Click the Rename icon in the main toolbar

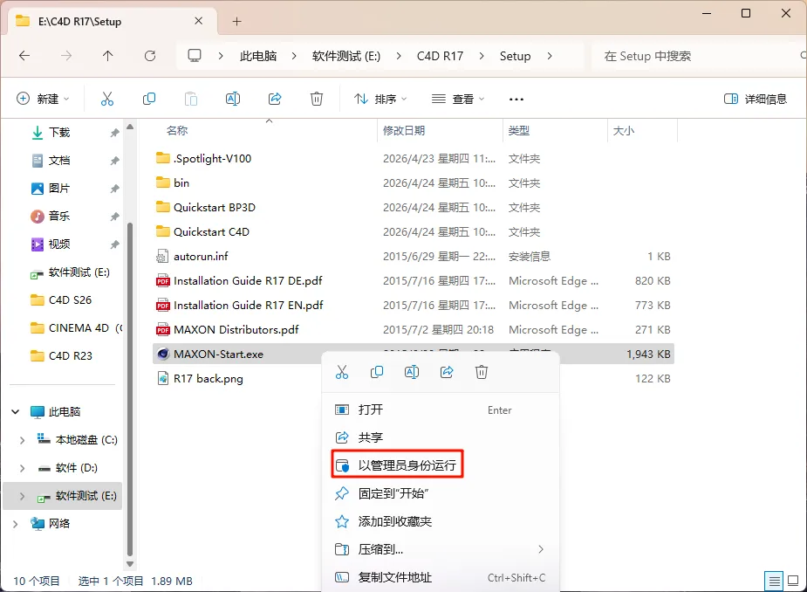click(x=233, y=99)
